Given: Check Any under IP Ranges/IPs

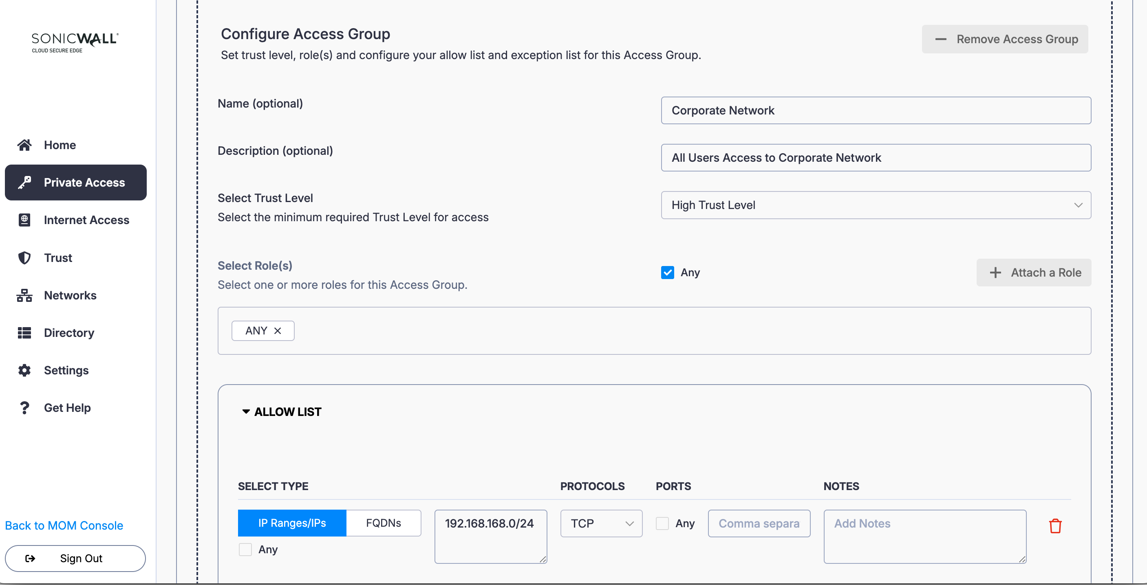Looking at the screenshot, I should [245, 550].
